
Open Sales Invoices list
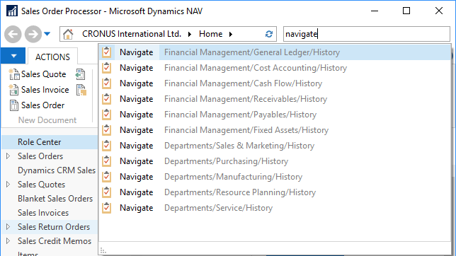point(43,213)
